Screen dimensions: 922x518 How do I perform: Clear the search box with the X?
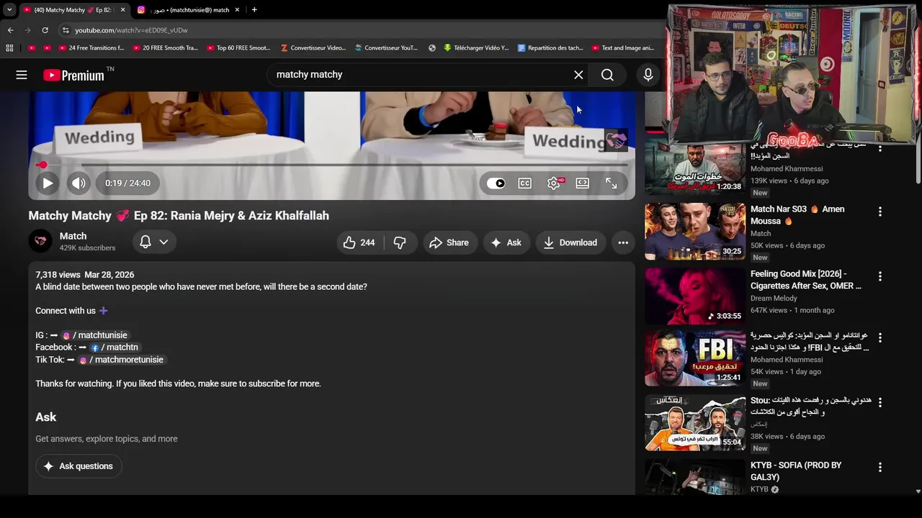578,75
